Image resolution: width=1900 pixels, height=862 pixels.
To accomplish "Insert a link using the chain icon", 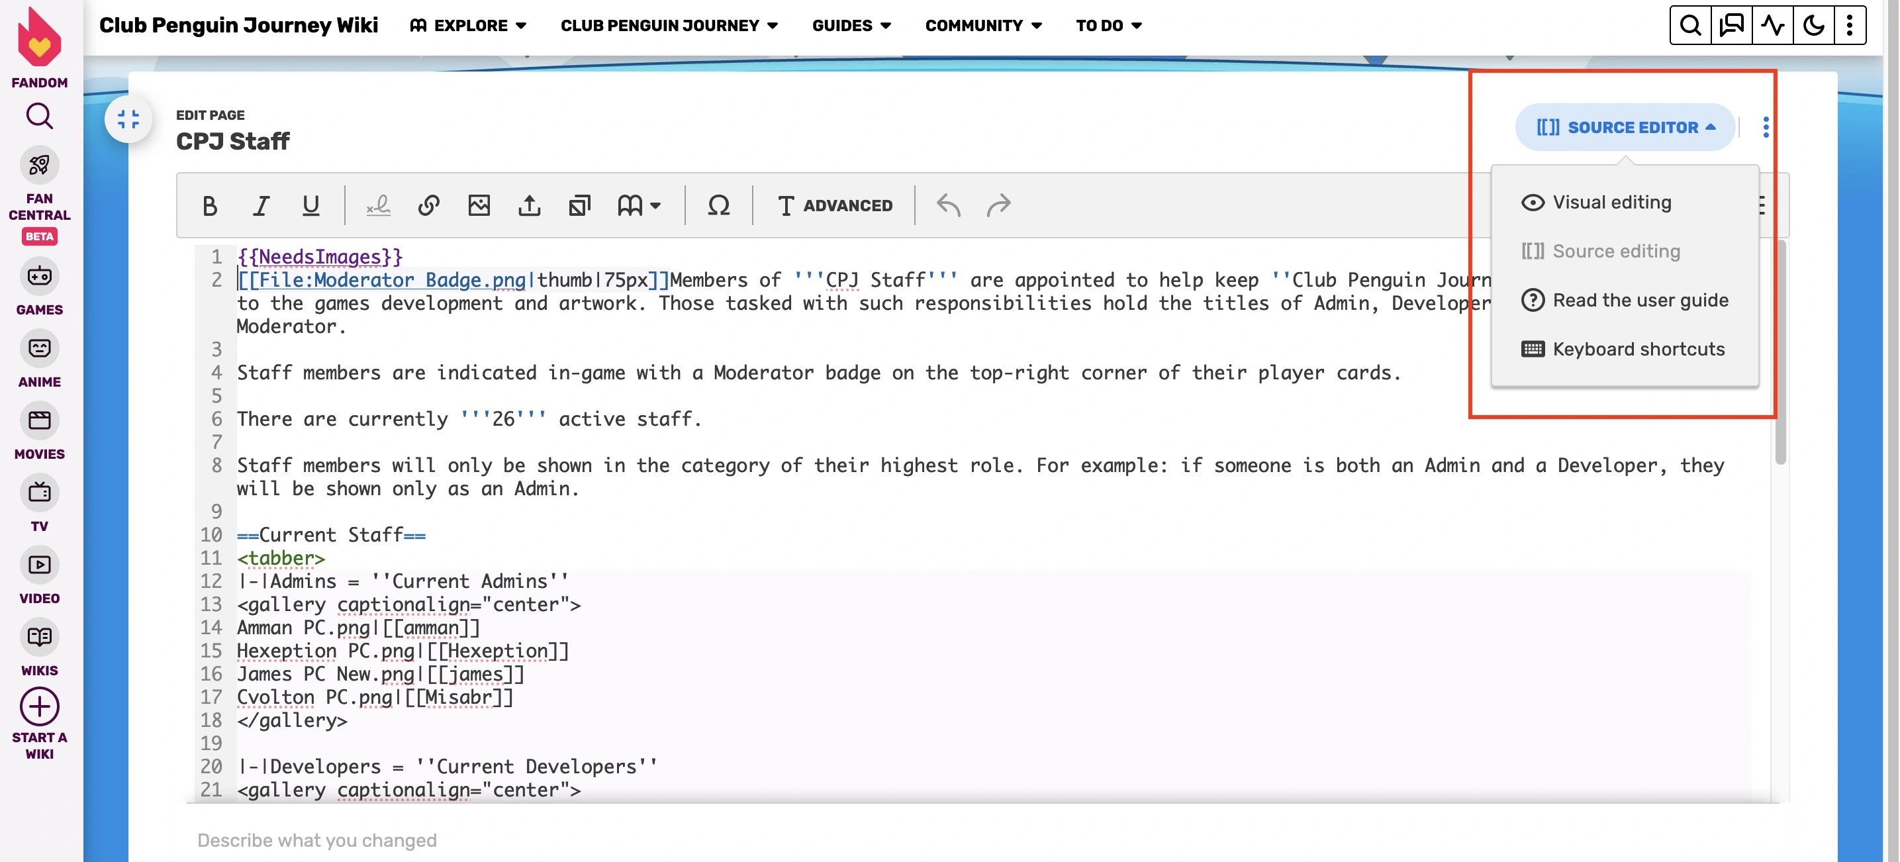I will tap(428, 205).
